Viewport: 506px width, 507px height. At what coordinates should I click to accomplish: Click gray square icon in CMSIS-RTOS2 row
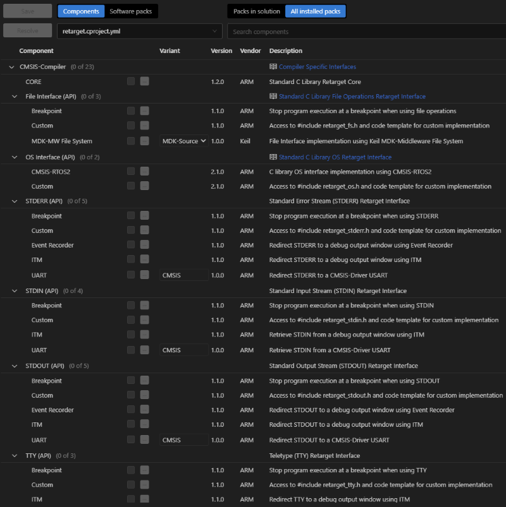coord(145,172)
